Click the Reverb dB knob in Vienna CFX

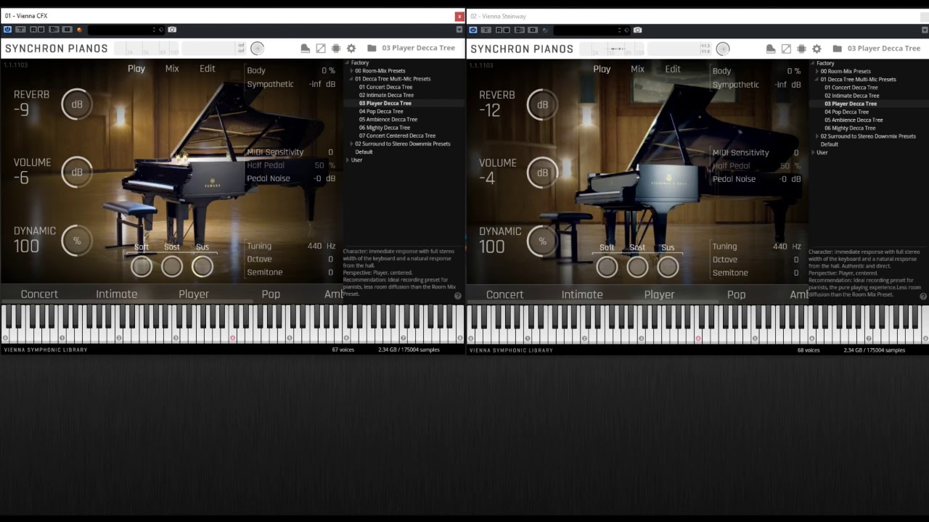coord(76,104)
